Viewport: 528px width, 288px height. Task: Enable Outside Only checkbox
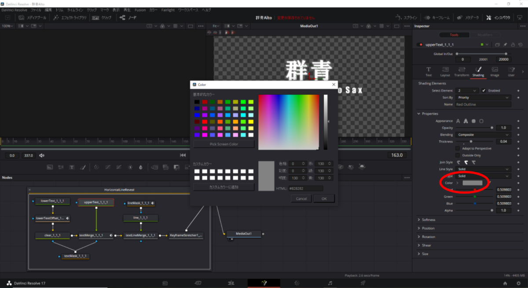pos(458,155)
